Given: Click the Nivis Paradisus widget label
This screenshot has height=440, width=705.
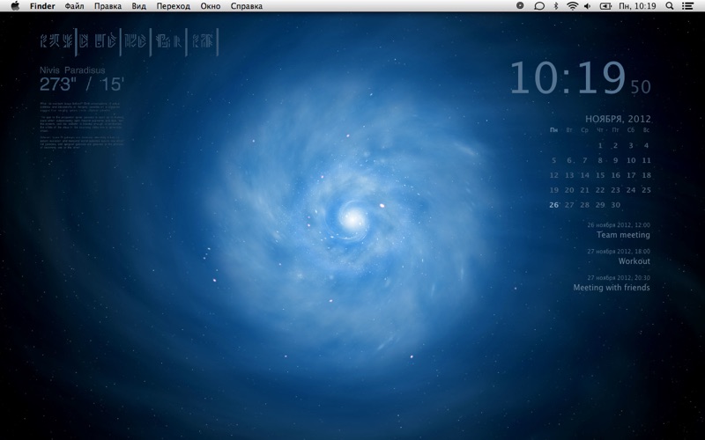Looking at the screenshot, I should pyautogui.click(x=72, y=70).
